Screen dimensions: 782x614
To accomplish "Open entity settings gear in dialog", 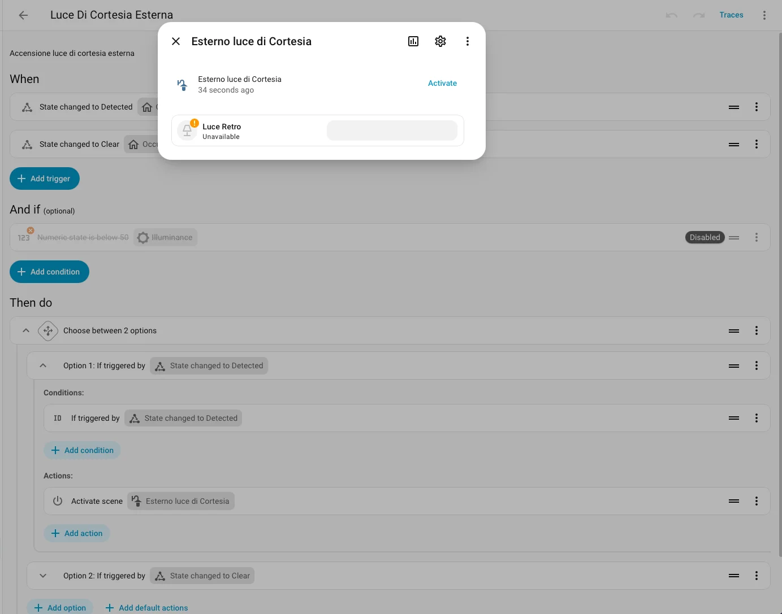I will (440, 41).
